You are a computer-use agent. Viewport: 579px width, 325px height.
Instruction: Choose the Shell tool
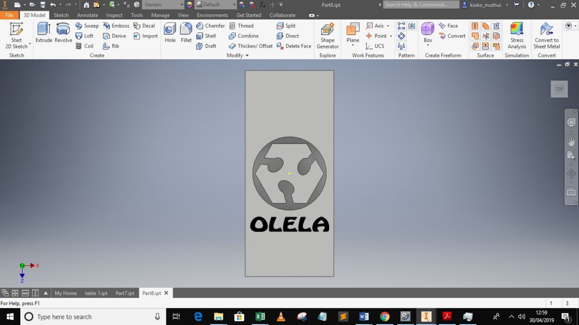pos(206,36)
